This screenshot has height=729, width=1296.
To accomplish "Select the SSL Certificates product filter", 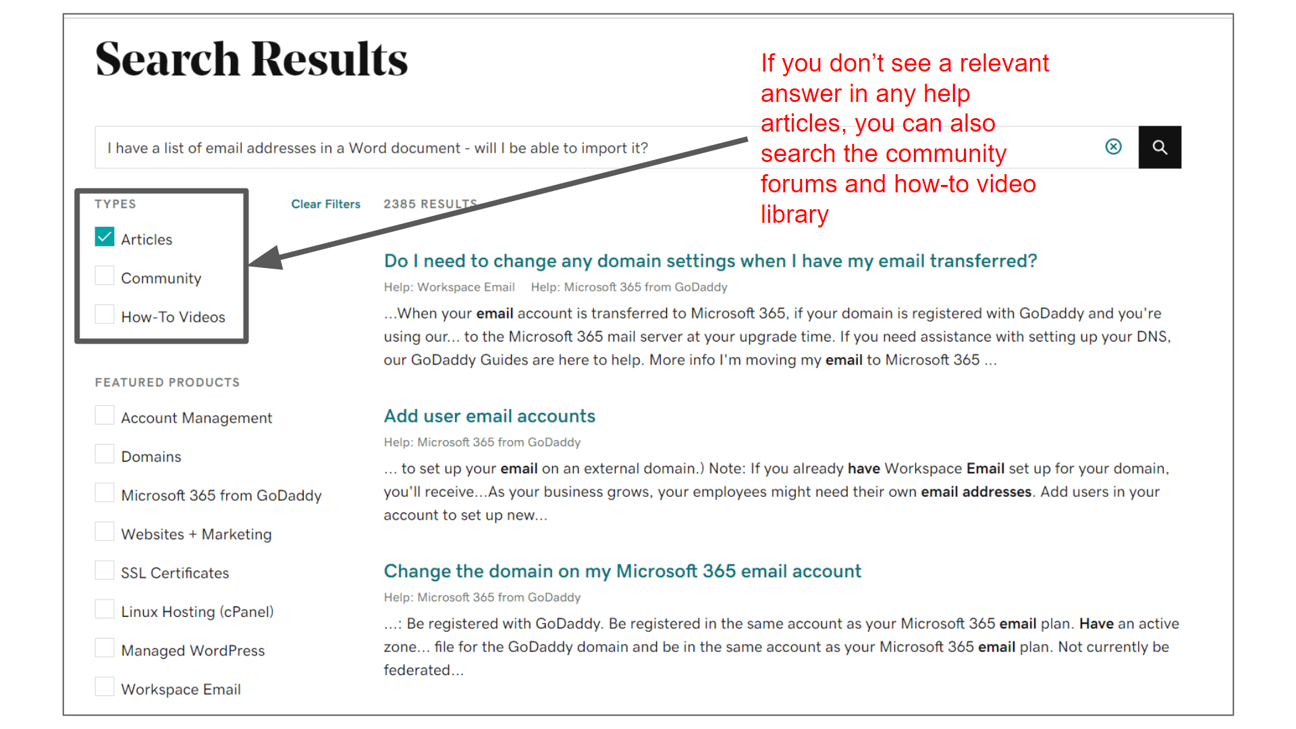I will [x=103, y=572].
